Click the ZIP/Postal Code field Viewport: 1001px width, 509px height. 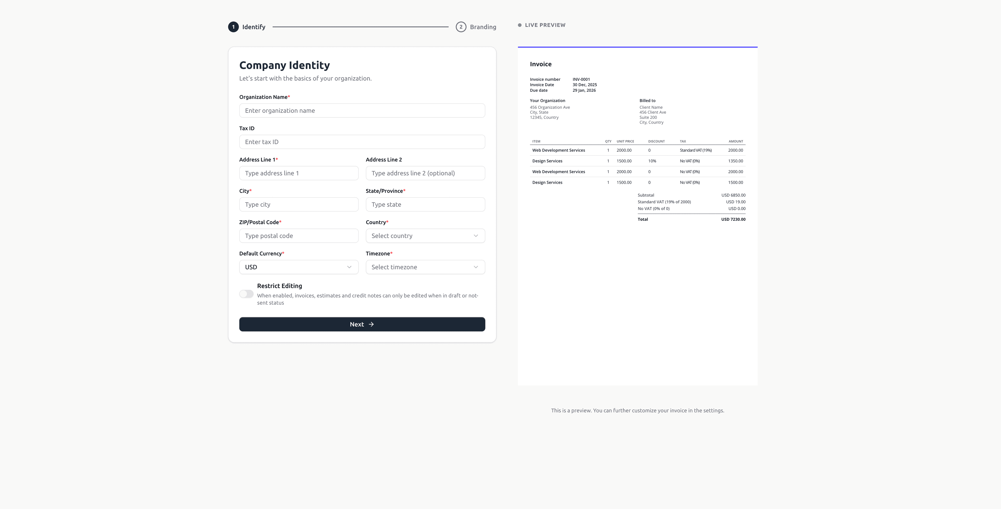(298, 236)
